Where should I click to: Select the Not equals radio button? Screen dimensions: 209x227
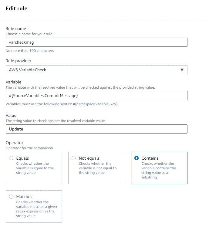click(74, 158)
